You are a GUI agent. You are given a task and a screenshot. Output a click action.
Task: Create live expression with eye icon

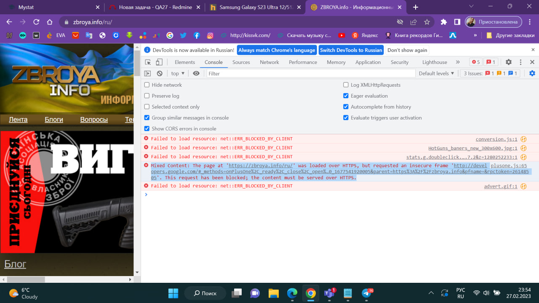click(x=196, y=73)
